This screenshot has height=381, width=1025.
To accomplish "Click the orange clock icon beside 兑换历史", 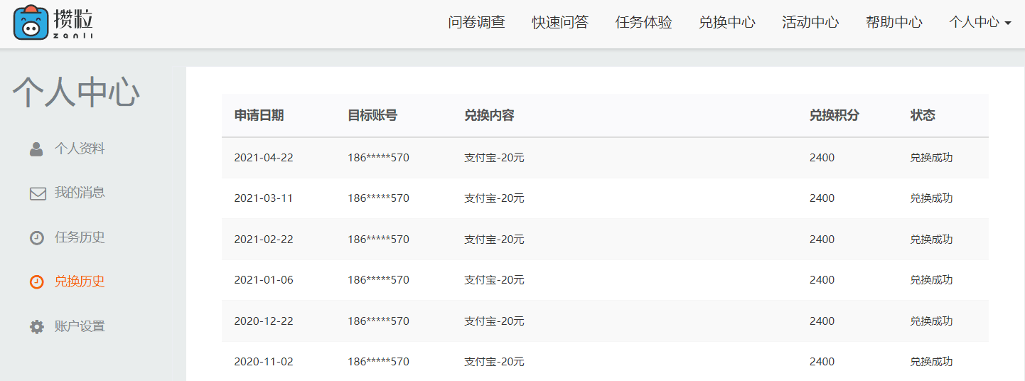I will [x=37, y=282].
